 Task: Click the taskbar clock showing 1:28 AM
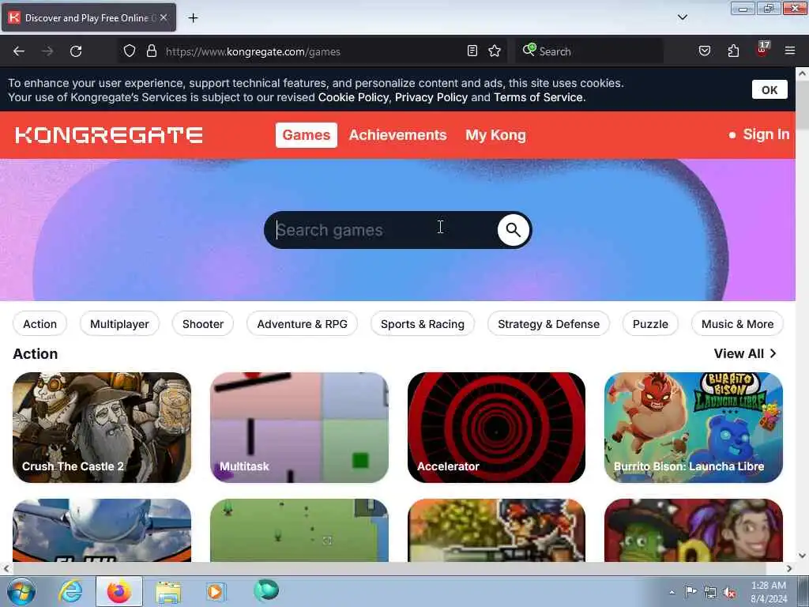(x=769, y=592)
